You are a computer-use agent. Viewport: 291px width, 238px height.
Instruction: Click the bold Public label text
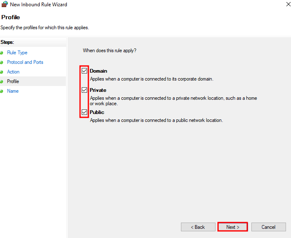tap(97, 112)
